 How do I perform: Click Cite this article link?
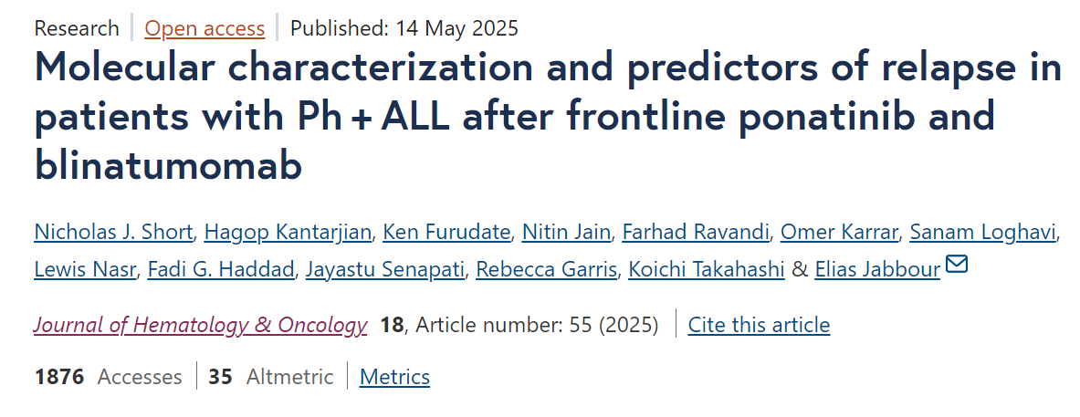759,325
